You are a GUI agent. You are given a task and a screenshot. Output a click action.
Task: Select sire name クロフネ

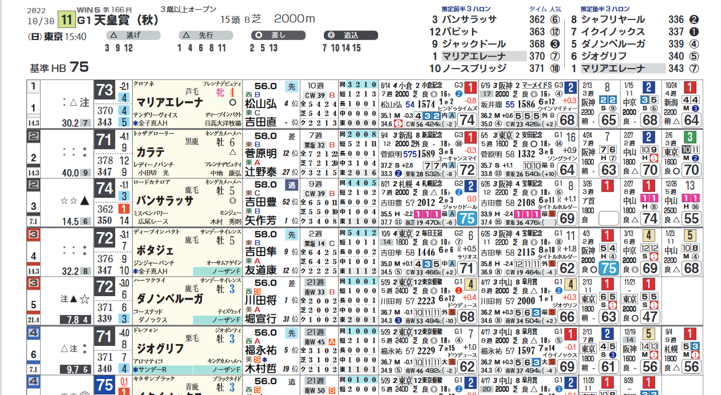point(144,84)
